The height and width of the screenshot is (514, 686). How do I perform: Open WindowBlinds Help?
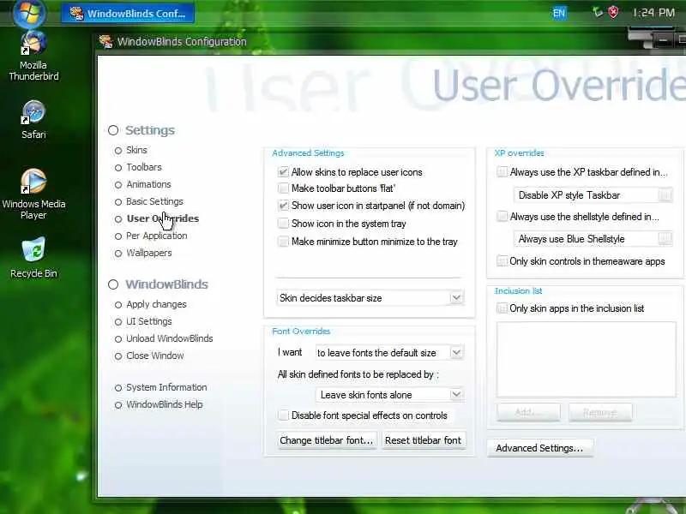(164, 404)
